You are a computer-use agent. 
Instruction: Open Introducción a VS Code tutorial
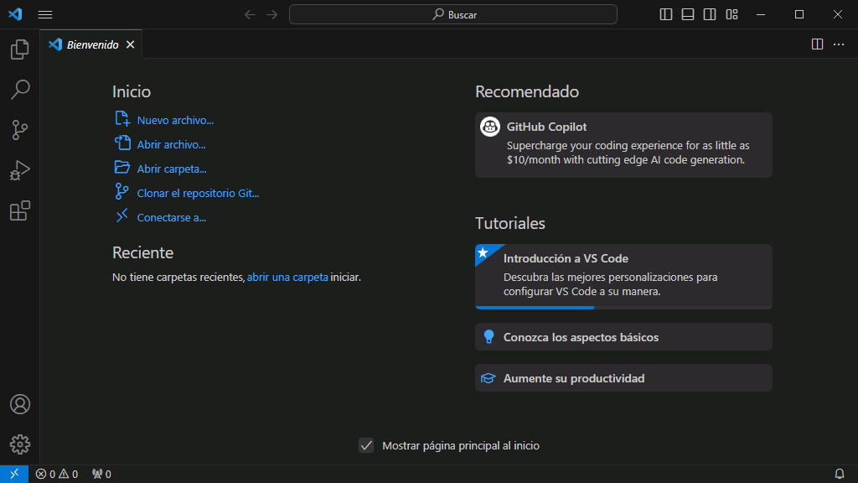coord(623,277)
